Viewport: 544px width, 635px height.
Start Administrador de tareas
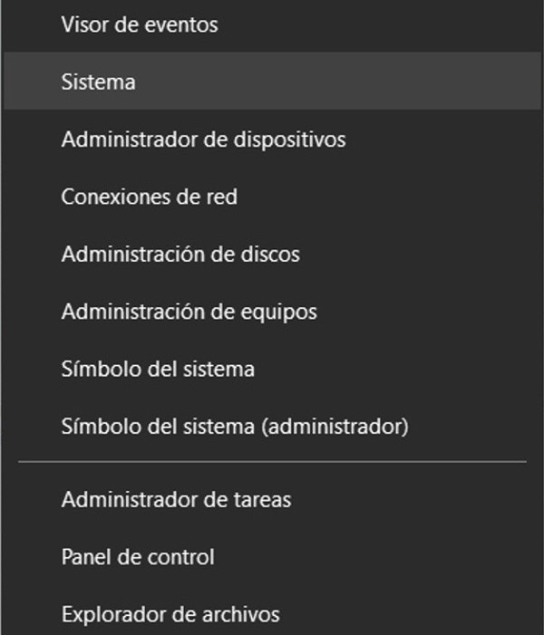point(176,499)
